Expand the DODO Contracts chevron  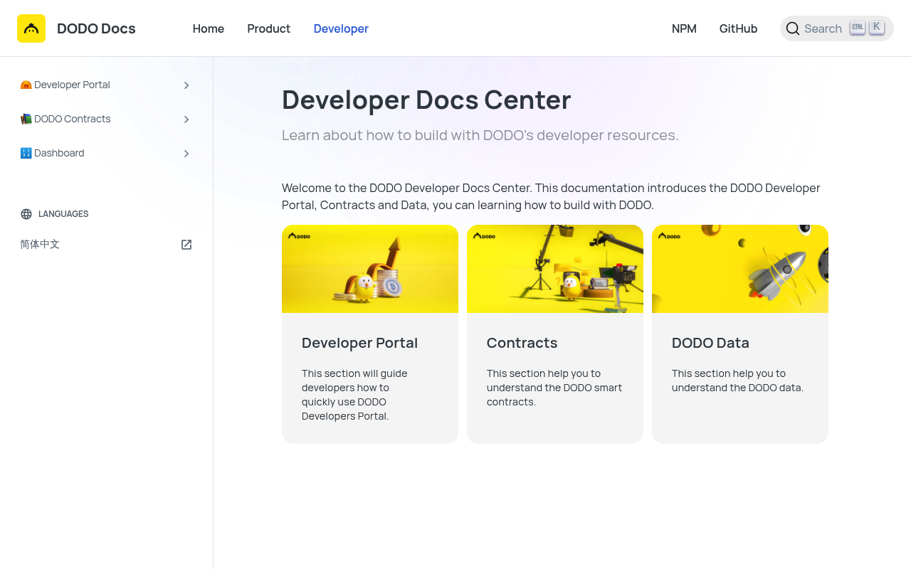pos(186,119)
